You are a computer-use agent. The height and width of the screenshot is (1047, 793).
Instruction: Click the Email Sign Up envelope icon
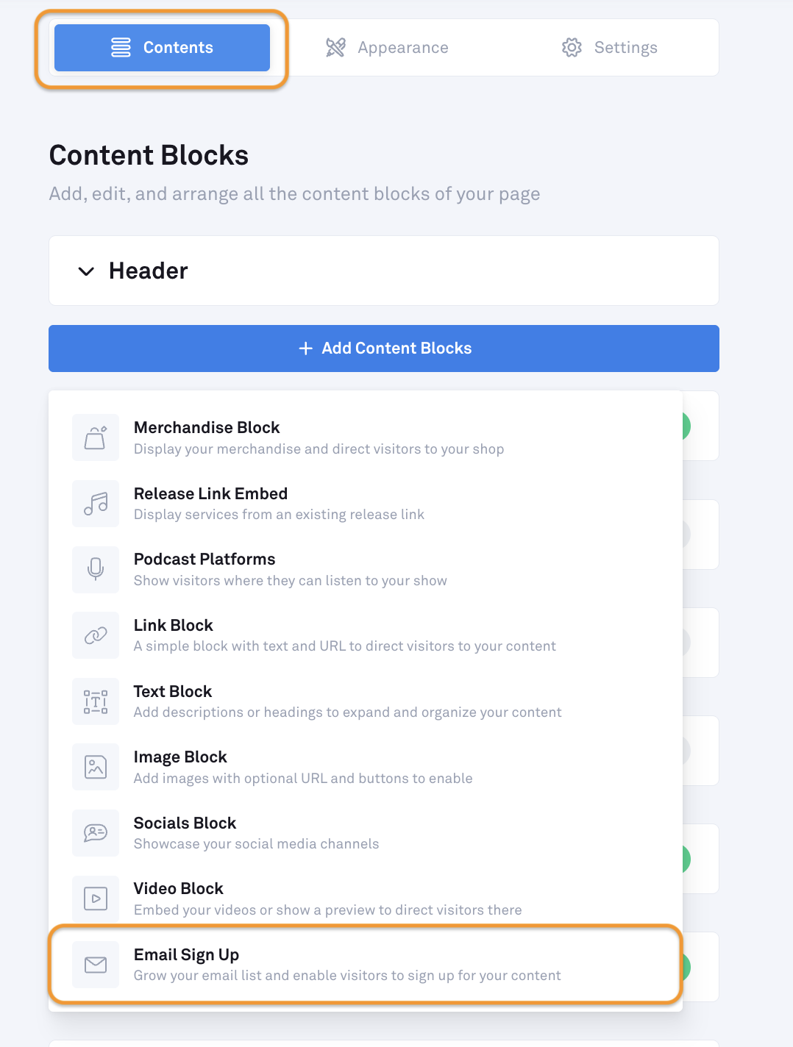pos(96,965)
